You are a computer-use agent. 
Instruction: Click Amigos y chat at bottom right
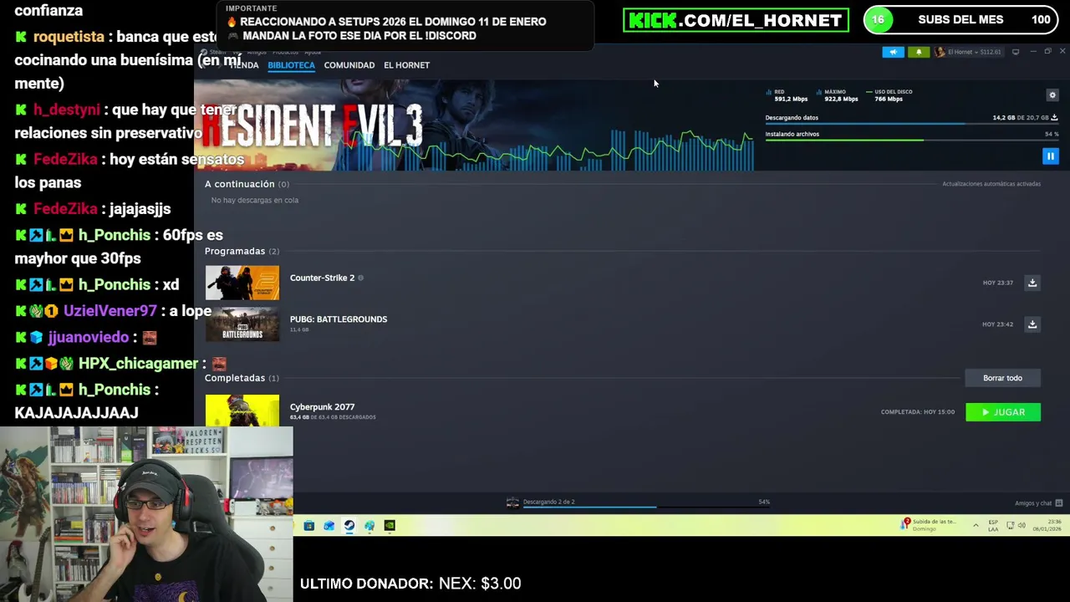(1033, 503)
